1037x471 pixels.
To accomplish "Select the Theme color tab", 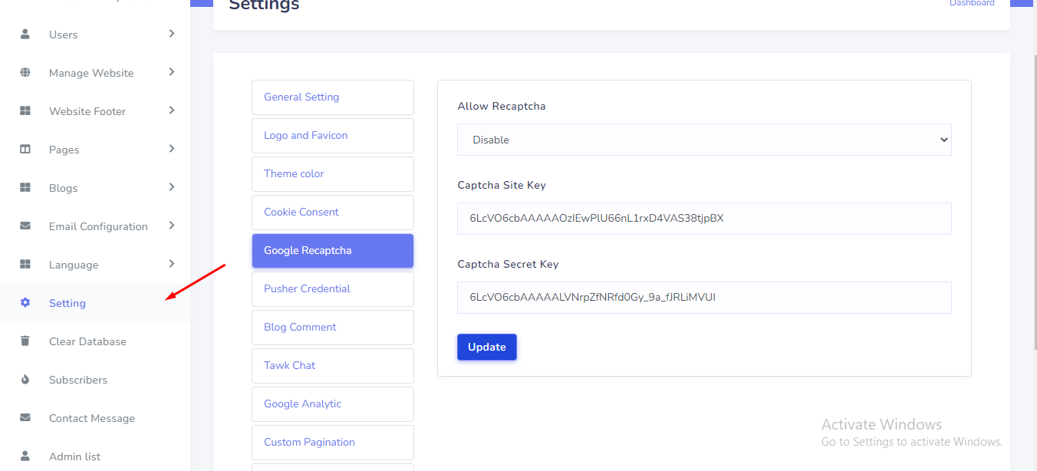I will point(332,174).
